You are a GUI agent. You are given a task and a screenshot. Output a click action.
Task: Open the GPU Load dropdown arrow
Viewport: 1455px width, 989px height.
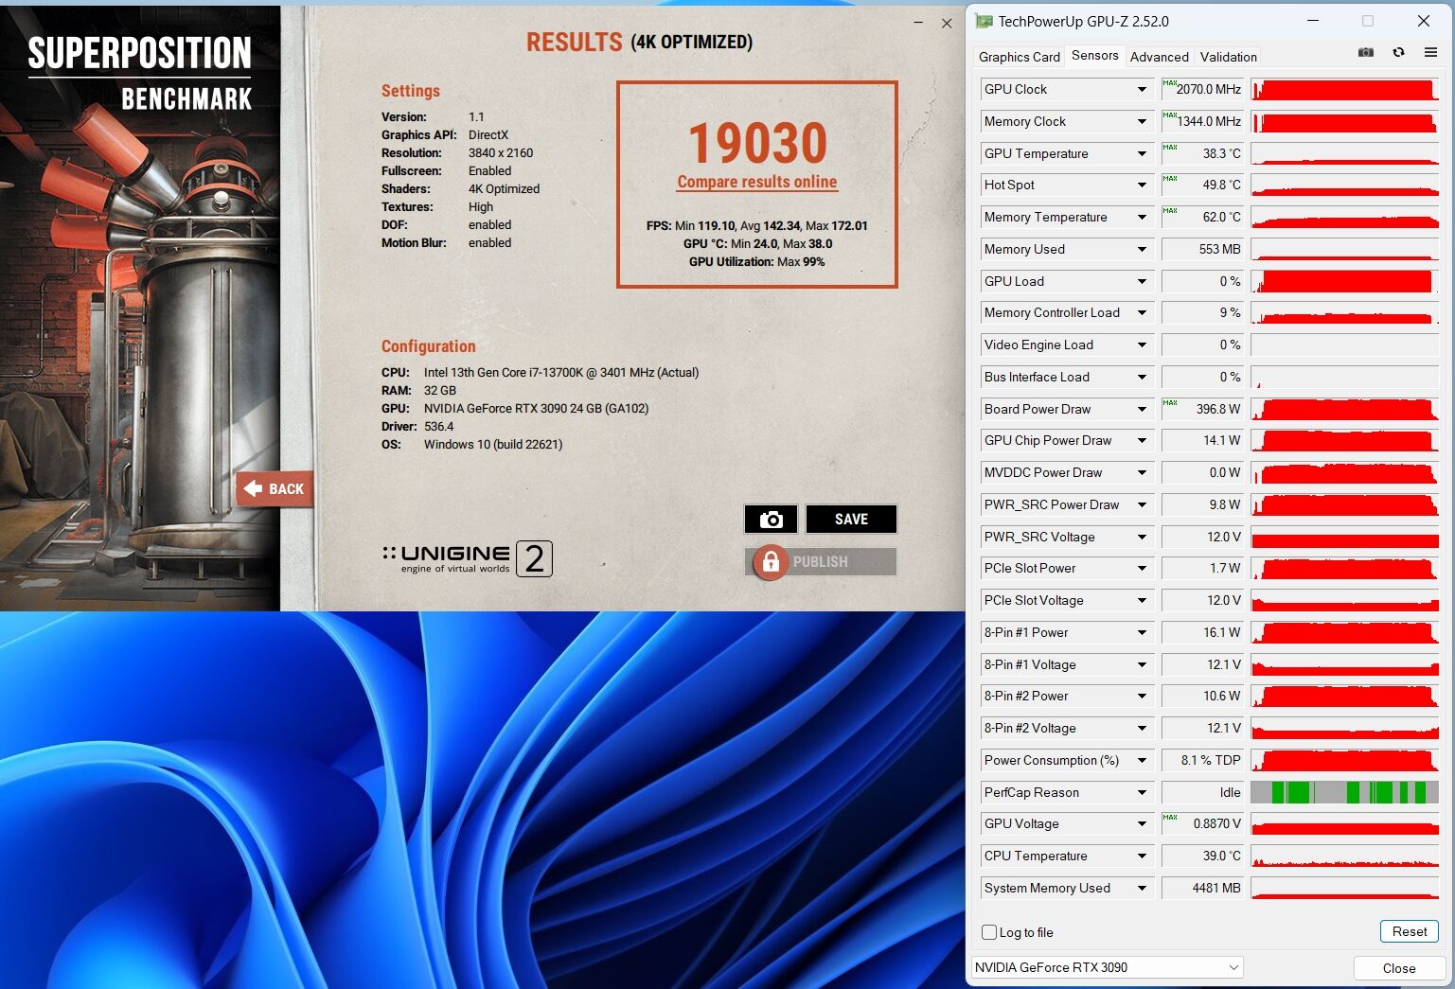(1142, 281)
